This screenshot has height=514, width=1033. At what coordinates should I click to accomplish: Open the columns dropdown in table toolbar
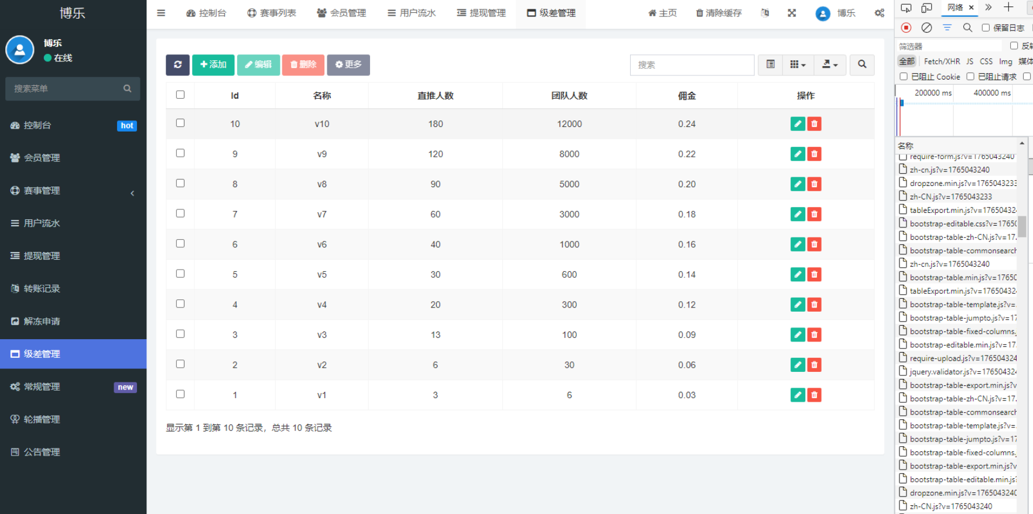pyautogui.click(x=798, y=65)
